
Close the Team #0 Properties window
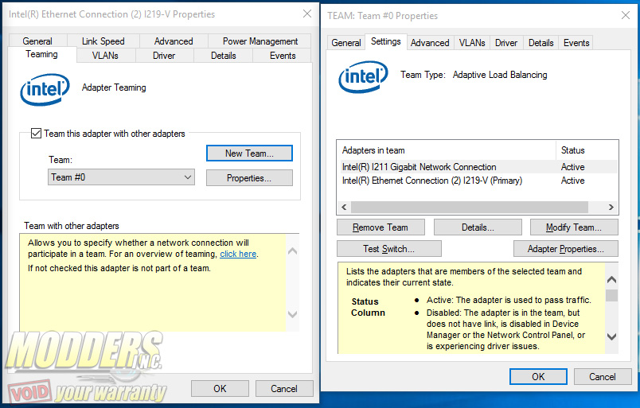(626, 15)
